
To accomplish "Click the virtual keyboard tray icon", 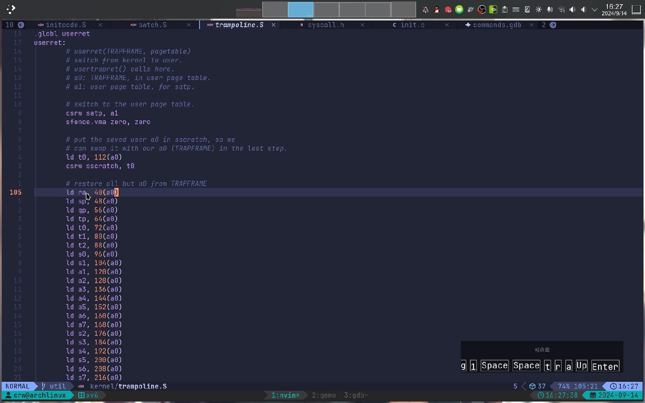I will click(x=516, y=10).
